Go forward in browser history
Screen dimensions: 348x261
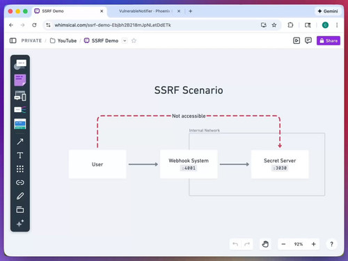click(x=22, y=25)
